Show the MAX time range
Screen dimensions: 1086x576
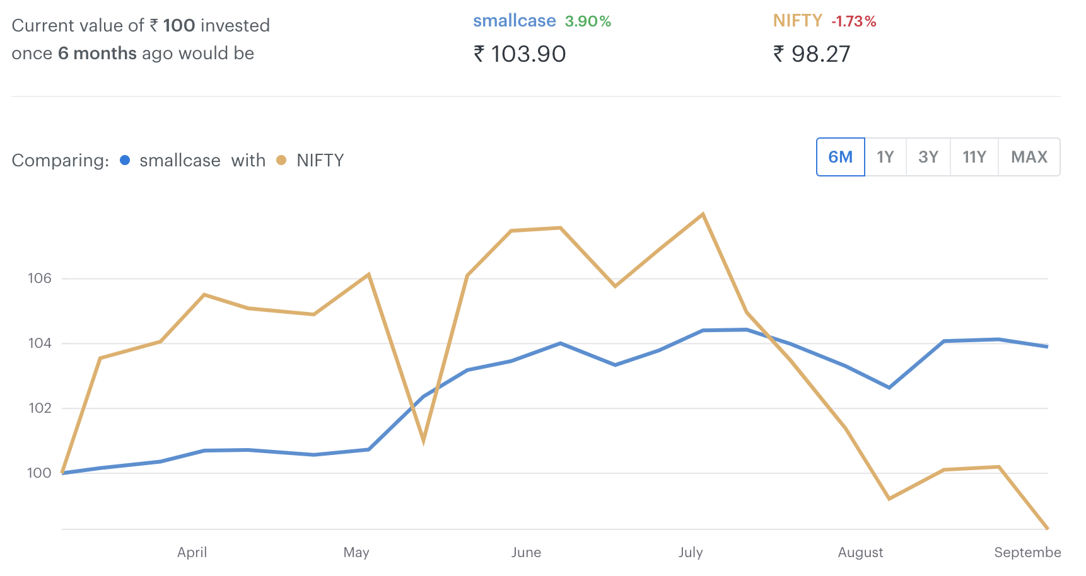point(1029,157)
